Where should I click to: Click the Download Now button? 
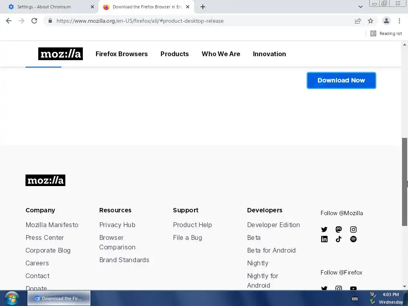(x=341, y=80)
